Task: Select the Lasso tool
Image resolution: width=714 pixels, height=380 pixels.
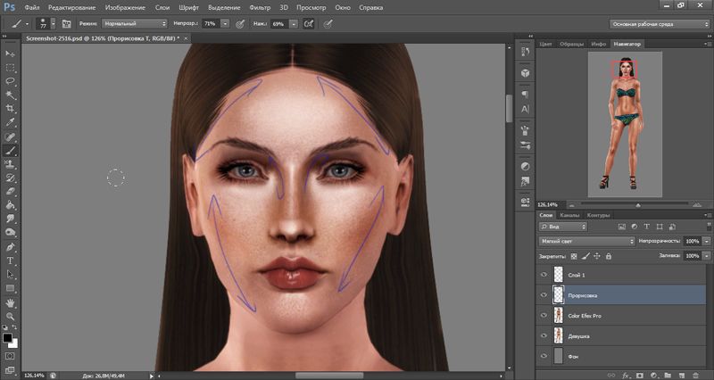Action: coord(10,81)
